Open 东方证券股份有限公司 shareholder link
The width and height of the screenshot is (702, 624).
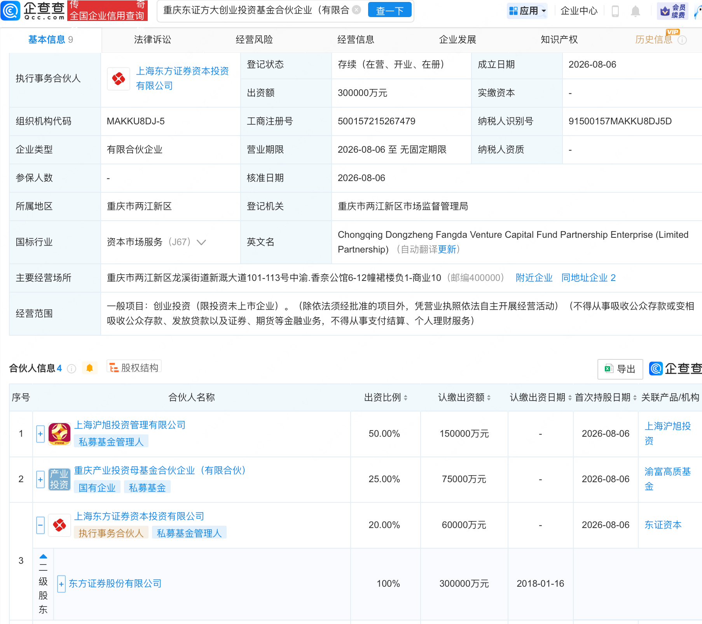[x=115, y=584]
